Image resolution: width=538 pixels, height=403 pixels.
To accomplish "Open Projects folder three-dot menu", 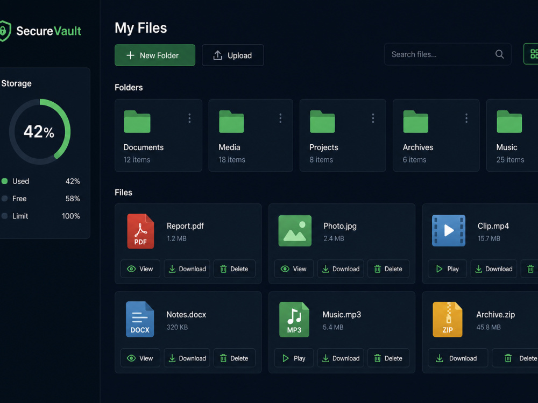I will click(373, 118).
